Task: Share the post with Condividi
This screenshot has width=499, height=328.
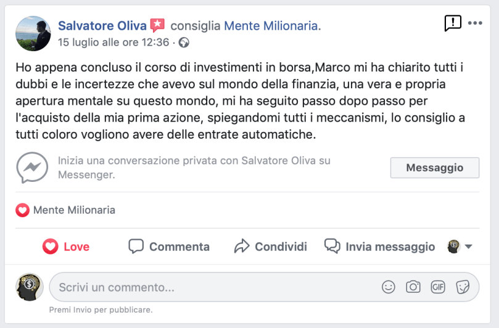Action: click(271, 247)
